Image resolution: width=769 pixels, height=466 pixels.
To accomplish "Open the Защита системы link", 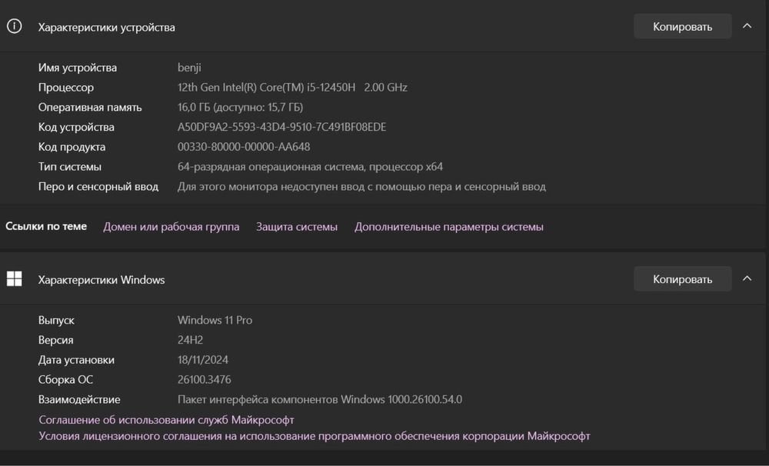I will coord(297,227).
